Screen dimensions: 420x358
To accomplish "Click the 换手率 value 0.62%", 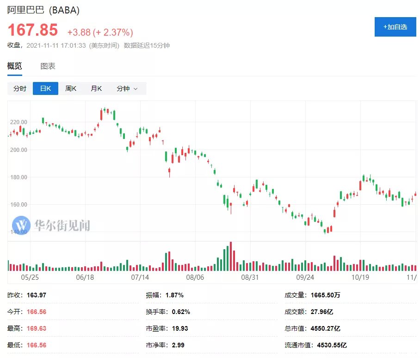I will coord(181,312).
